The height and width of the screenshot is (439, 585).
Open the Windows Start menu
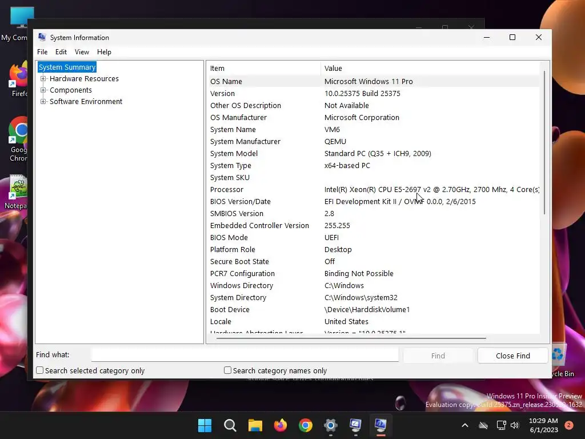[205, 425]
